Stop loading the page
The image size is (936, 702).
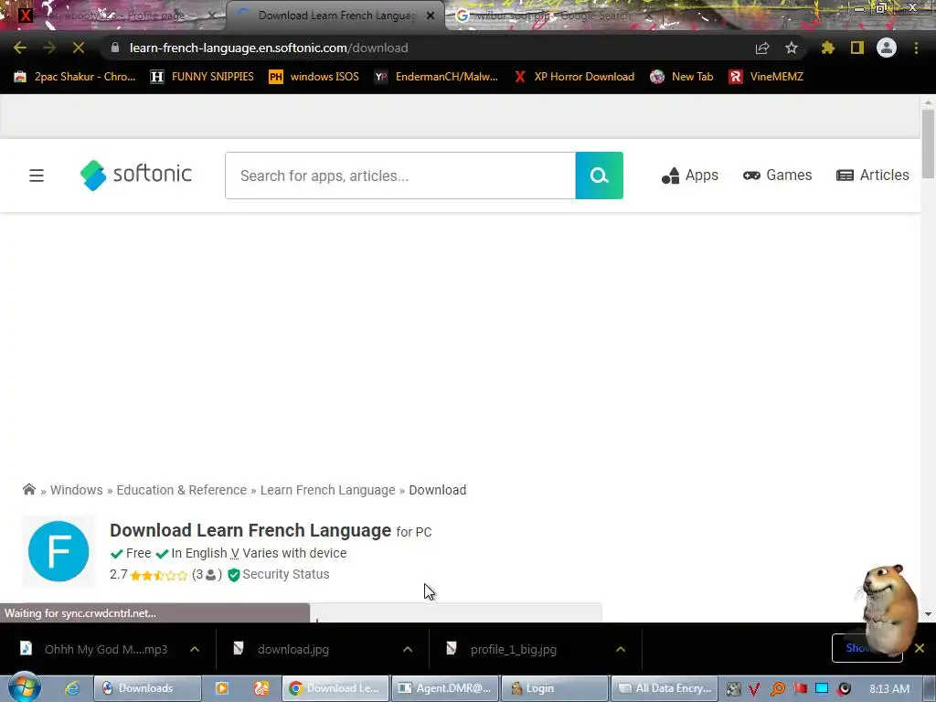coord(79,48)
